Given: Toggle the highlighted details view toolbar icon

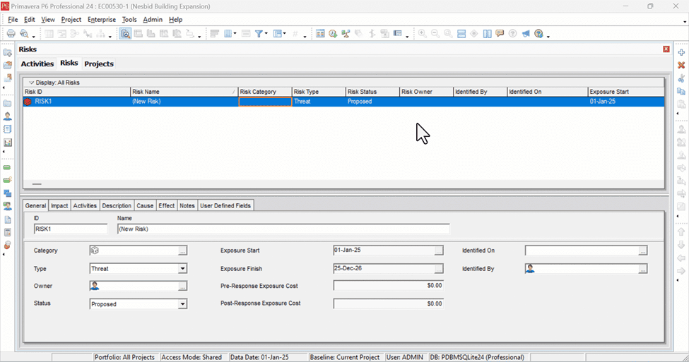Looking at the screenshot, I should tap(125, 34).
